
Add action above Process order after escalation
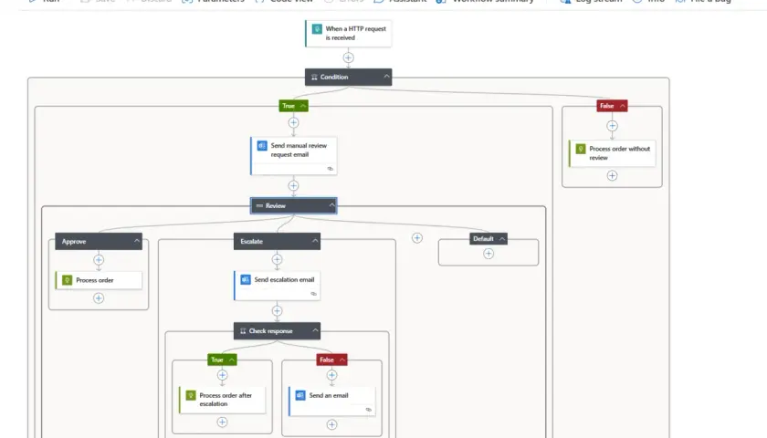pyautogui.click(x=222, y=375)
